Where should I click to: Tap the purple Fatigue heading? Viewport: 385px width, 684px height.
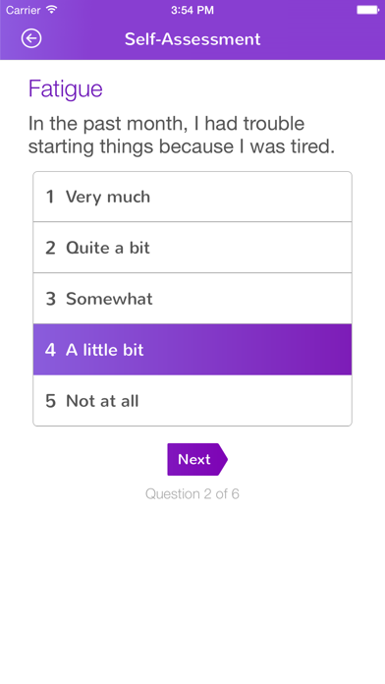[x=66, y=89]
